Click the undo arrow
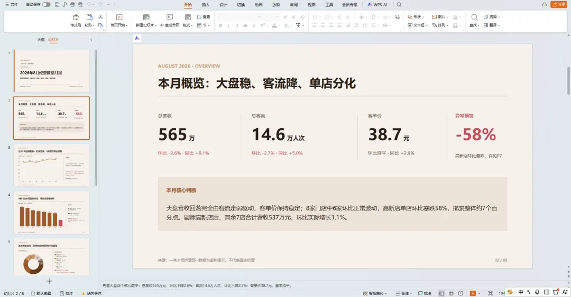The height and width of the screenshot is (297, 571). point(88,4)
